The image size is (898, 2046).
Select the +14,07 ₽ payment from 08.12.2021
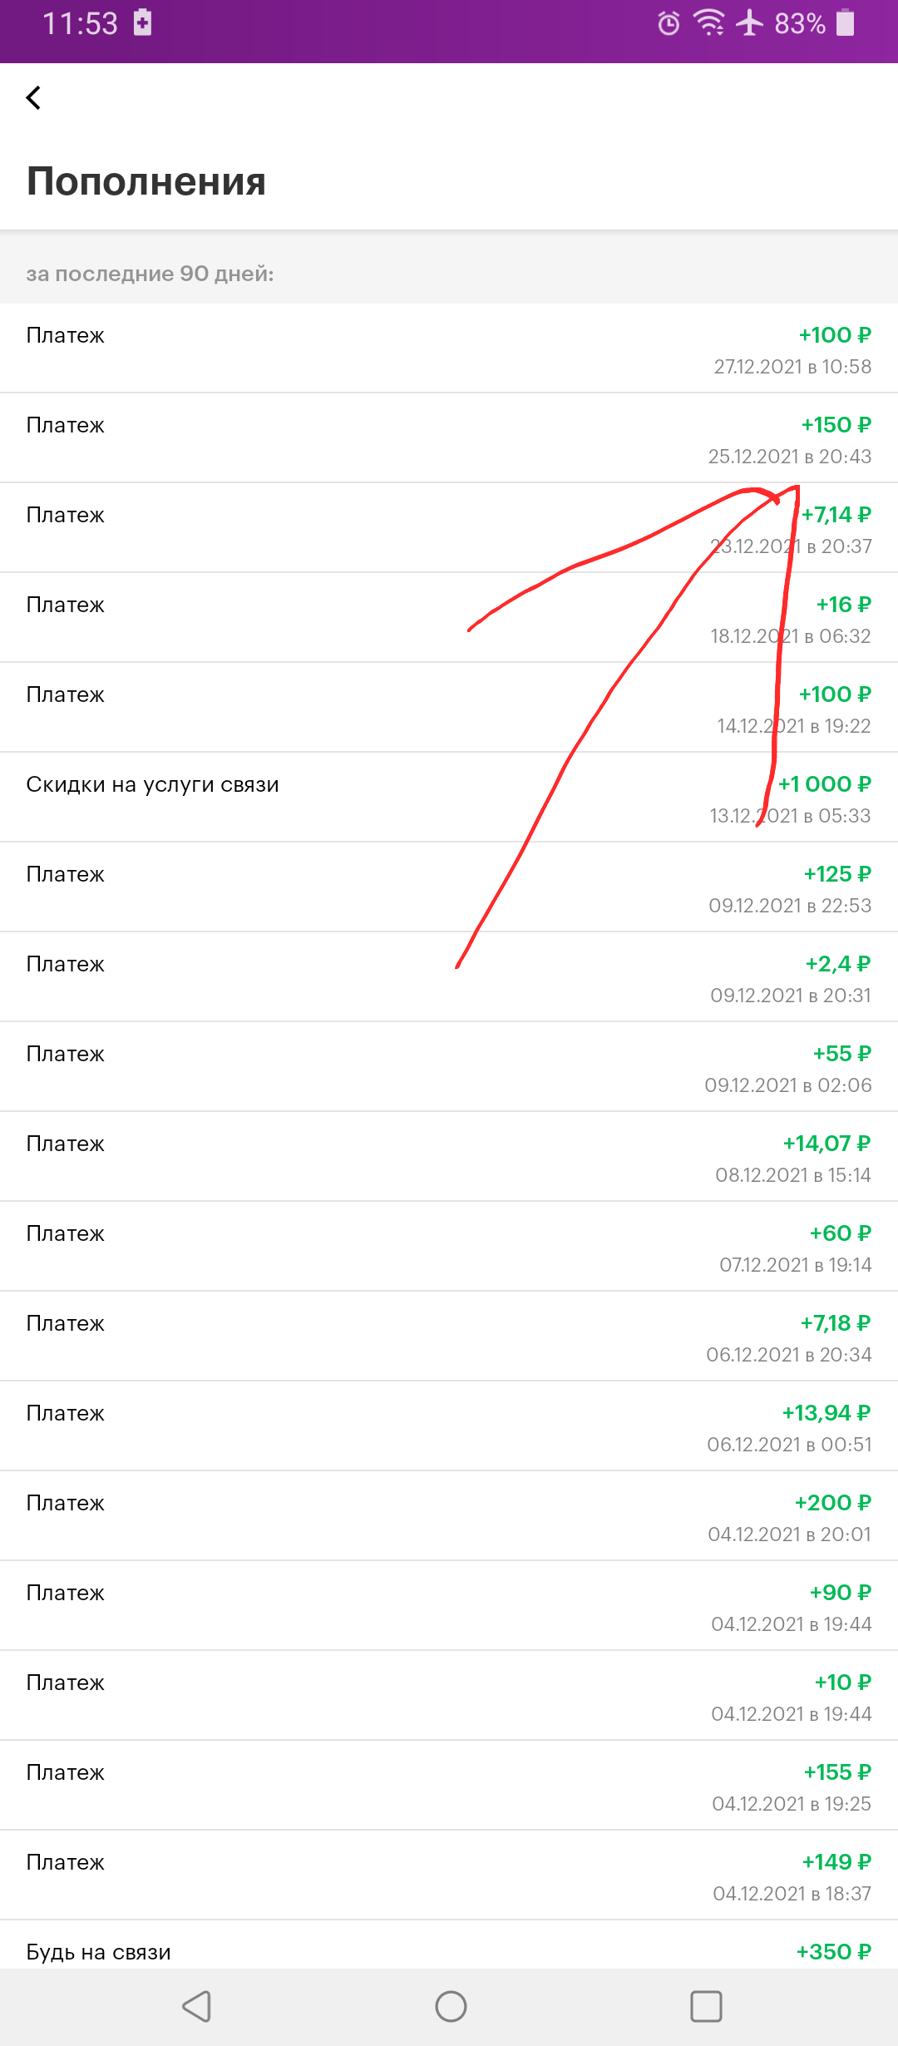pos(449,1157)
